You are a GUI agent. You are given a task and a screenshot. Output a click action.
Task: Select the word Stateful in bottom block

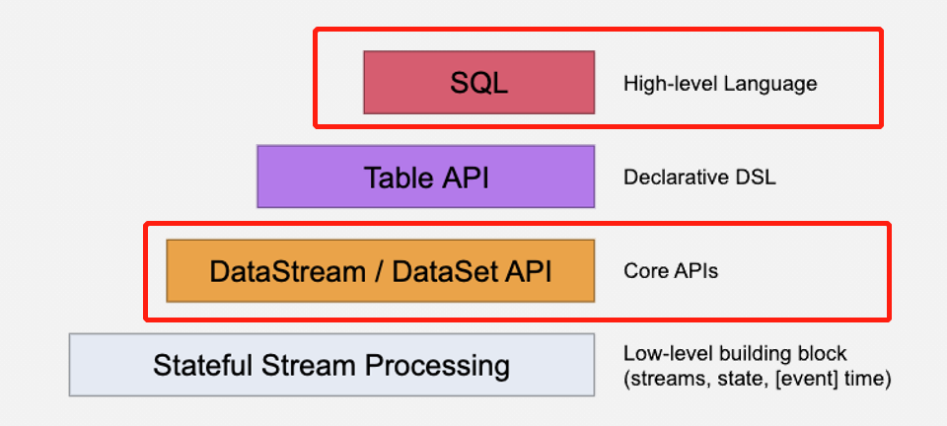click(201, 366)
